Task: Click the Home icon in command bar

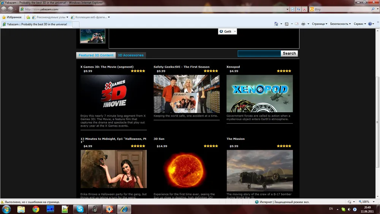Action: [x=276, y=24]
